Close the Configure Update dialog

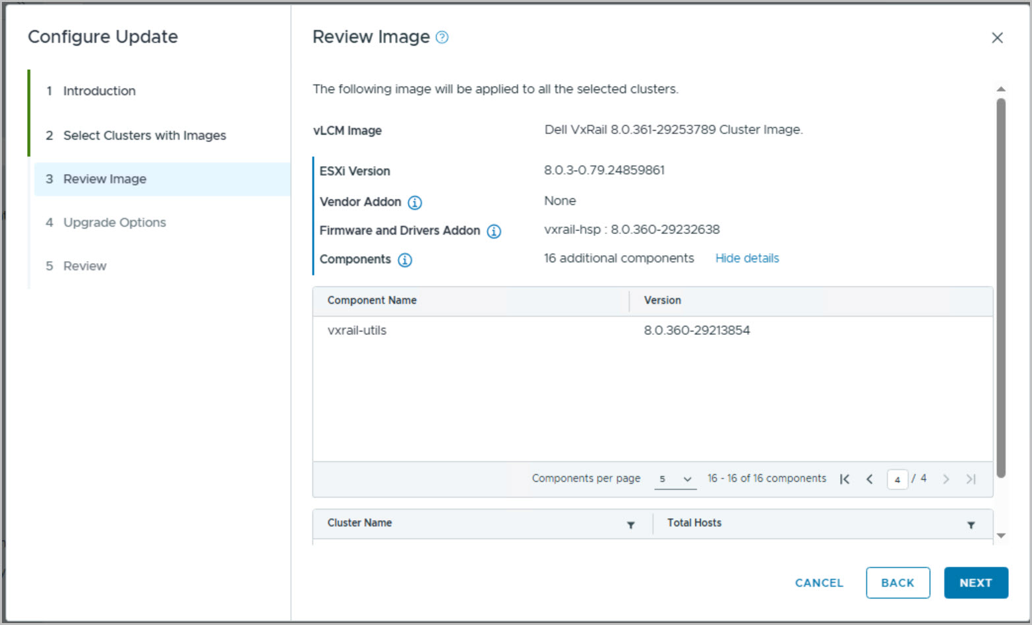coord(997,38)
